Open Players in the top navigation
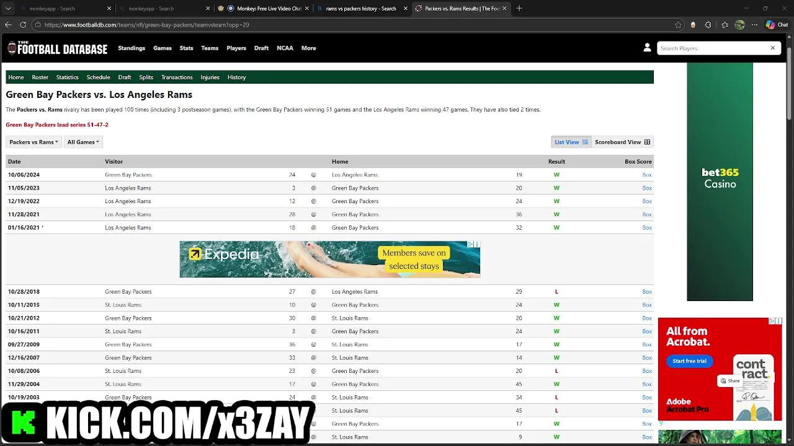The height and width of the screenshot is (446, 794). coord(236,48)
